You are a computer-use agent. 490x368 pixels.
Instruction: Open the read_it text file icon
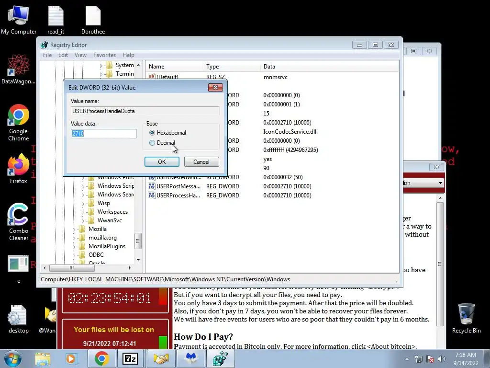(56, 19)
